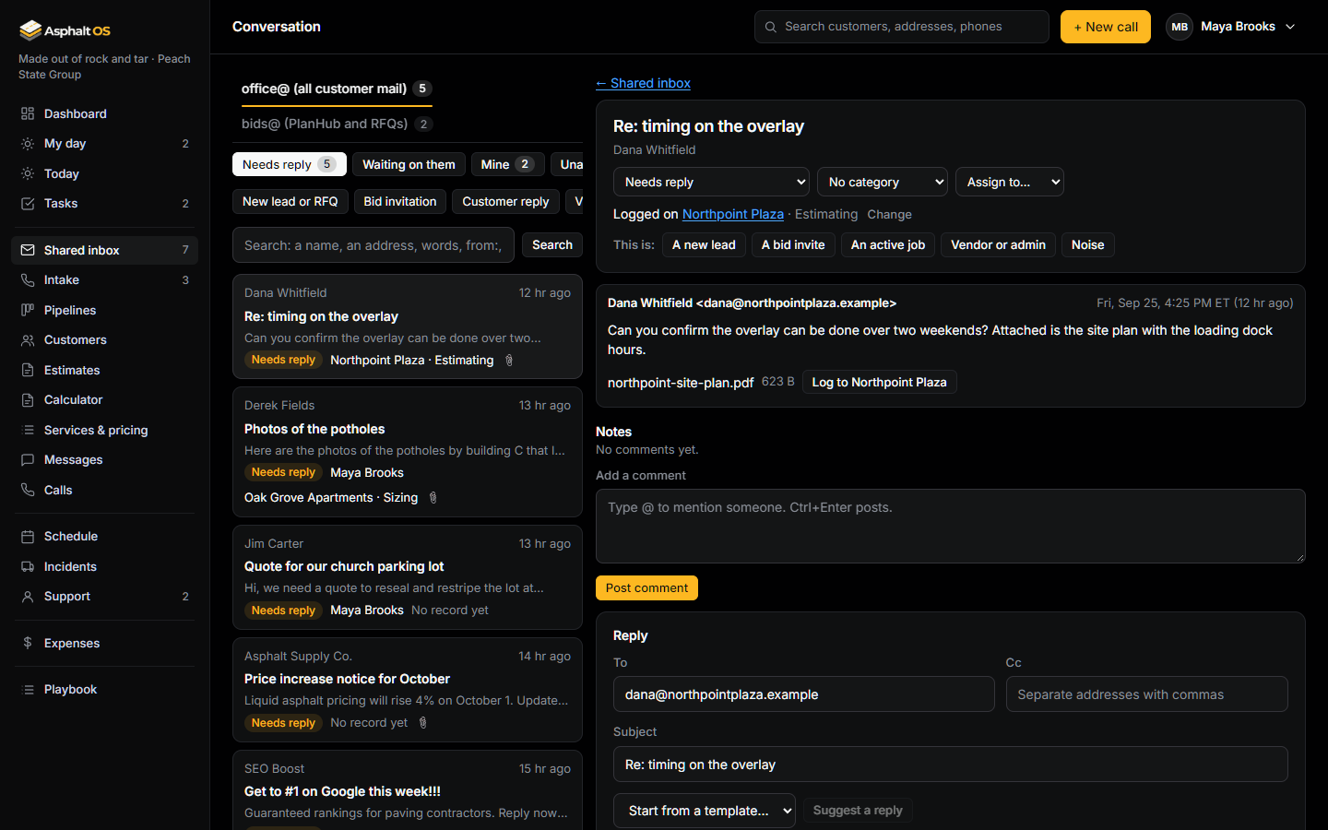Click the + New call button
Image resolution: width=1328 pixels, height=830 pixels.
pyautogui.click(x=1106, y=27)
